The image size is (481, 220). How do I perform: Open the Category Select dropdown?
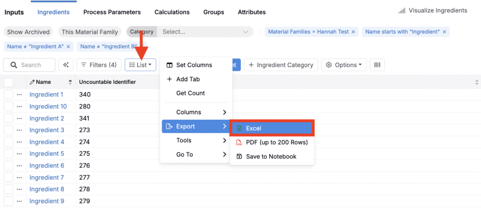coord(205,32)
